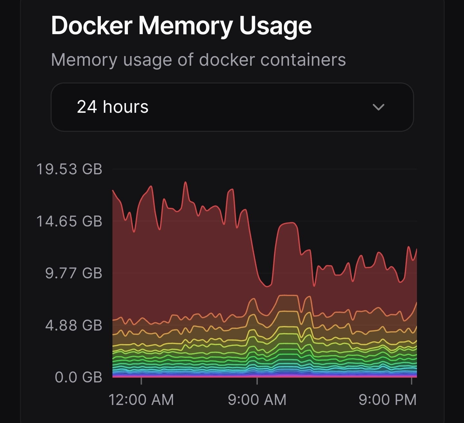Click the 4.88 GB y-axis label
Viewport: 464px width, 423px height.
tap(73, 325)
